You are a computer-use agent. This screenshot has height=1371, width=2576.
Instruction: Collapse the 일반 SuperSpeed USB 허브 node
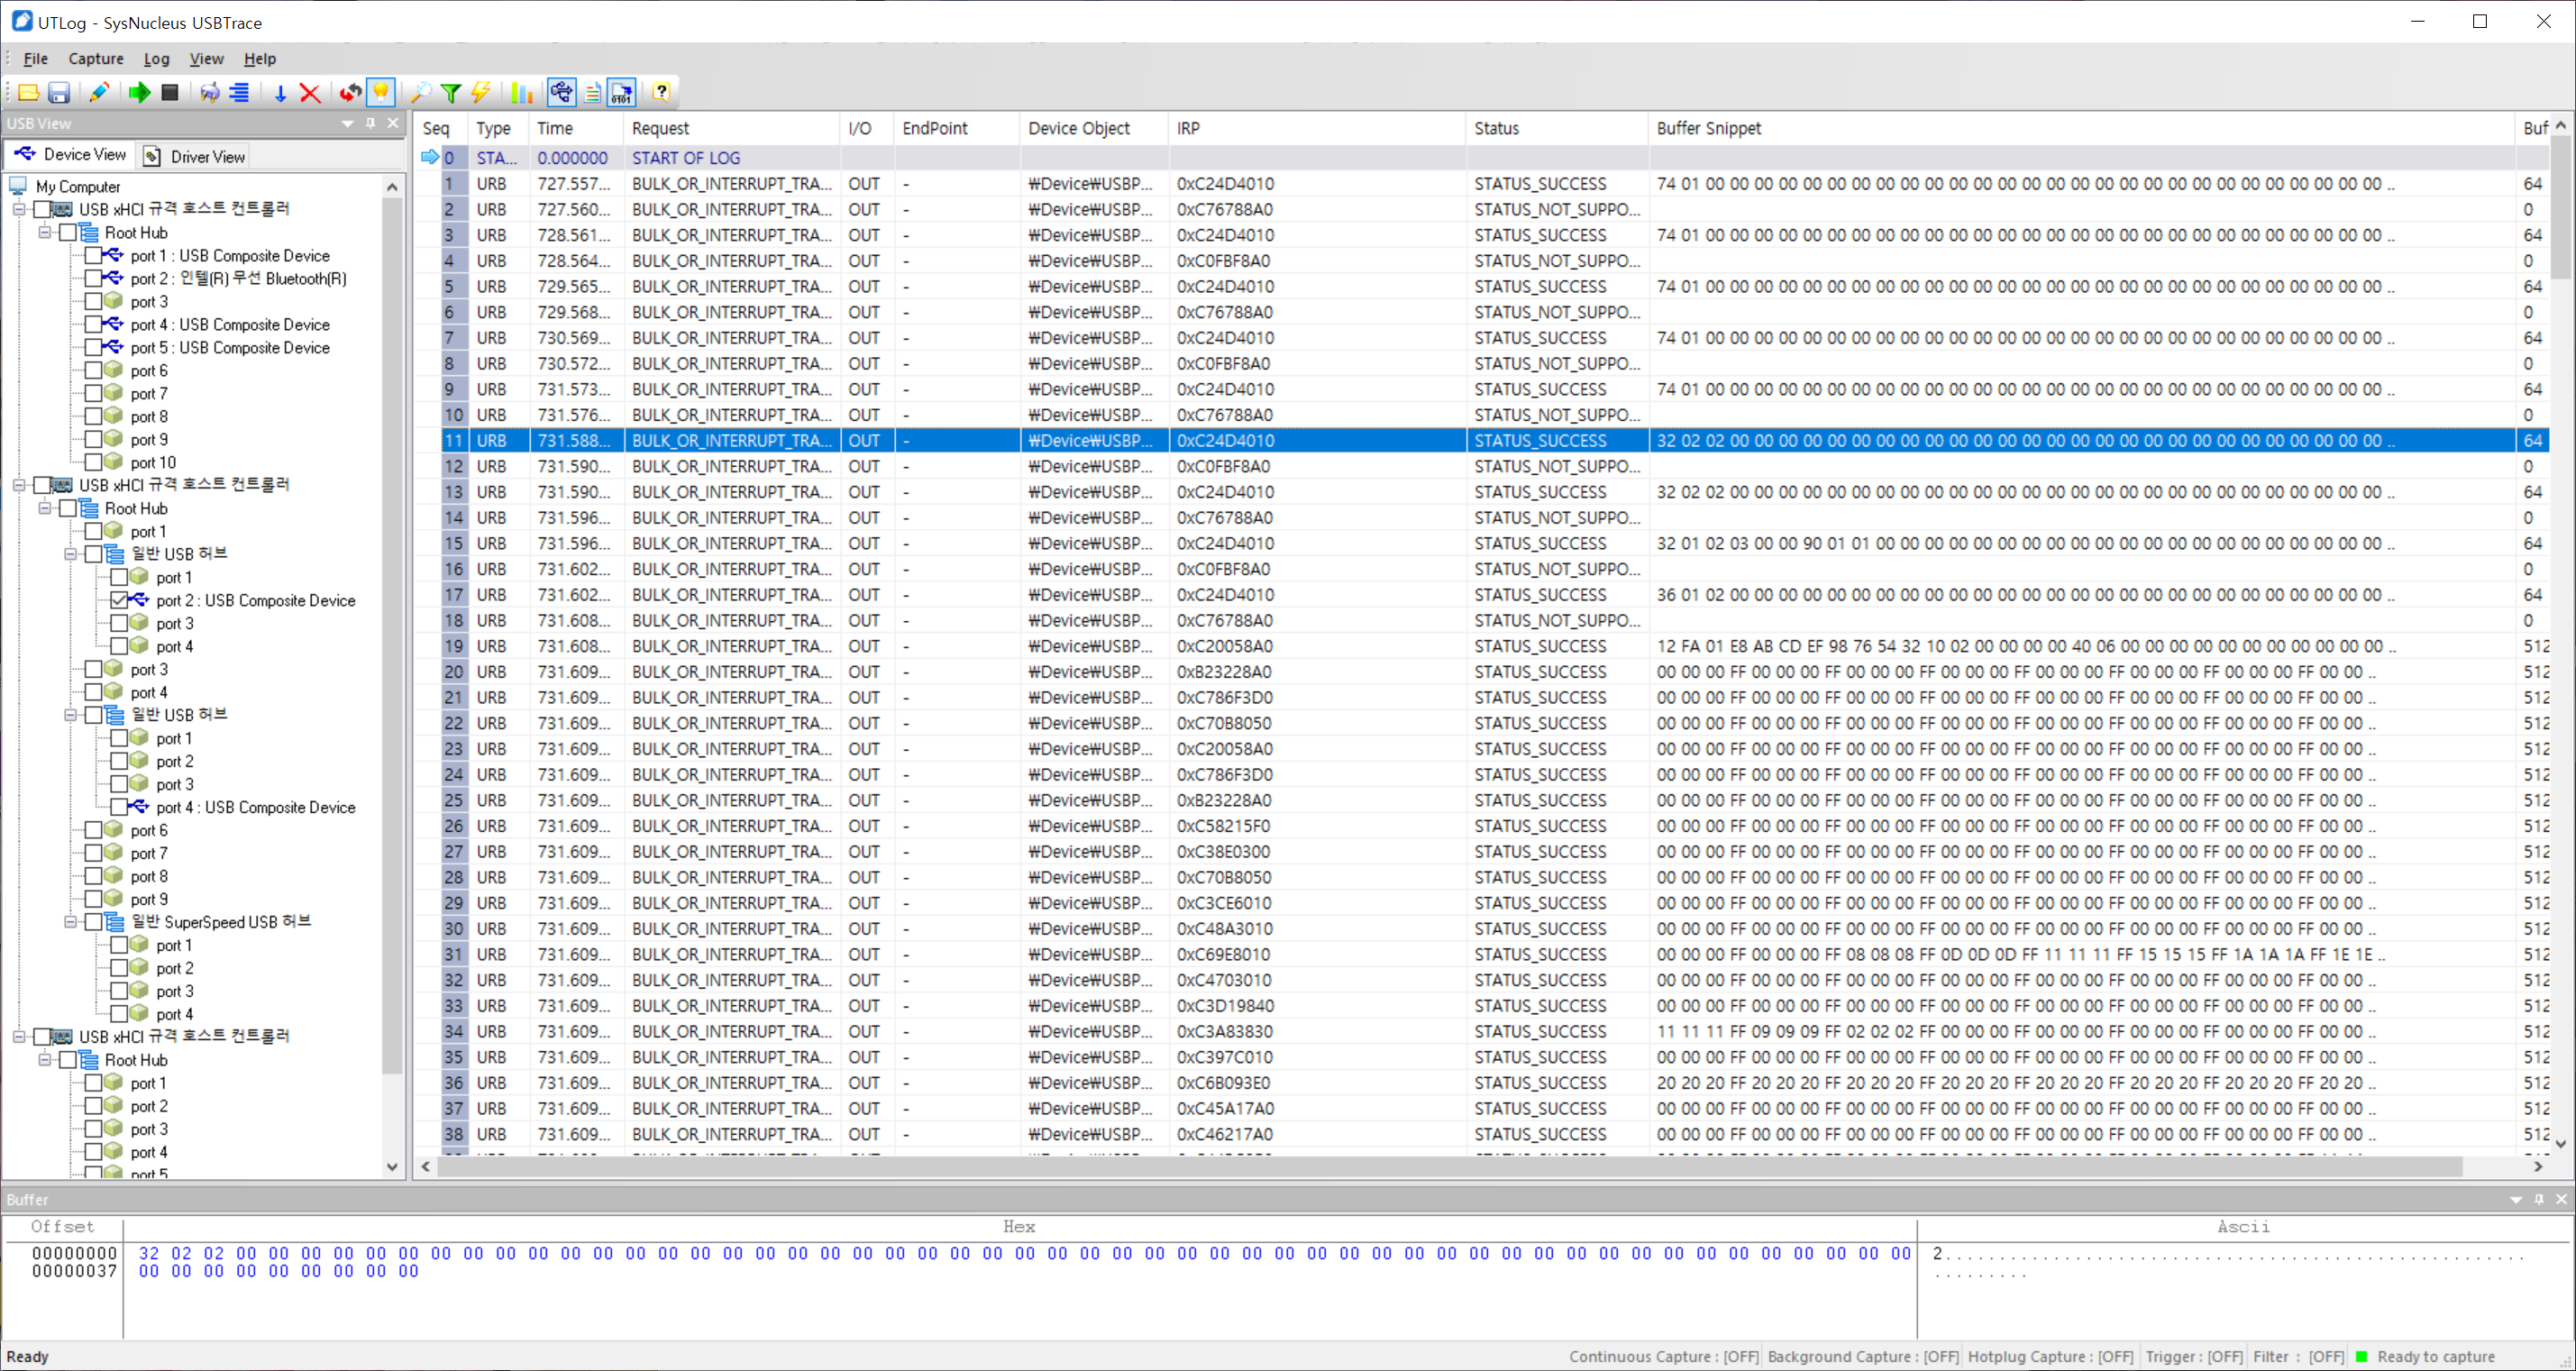point(70,922)
